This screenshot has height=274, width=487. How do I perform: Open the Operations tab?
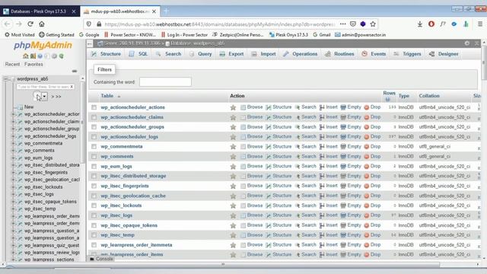pyautogui.click(x=301, y=54)
